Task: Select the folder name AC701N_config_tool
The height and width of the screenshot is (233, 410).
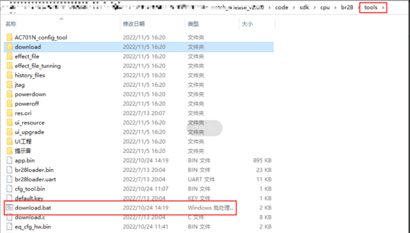Action: 41,37
